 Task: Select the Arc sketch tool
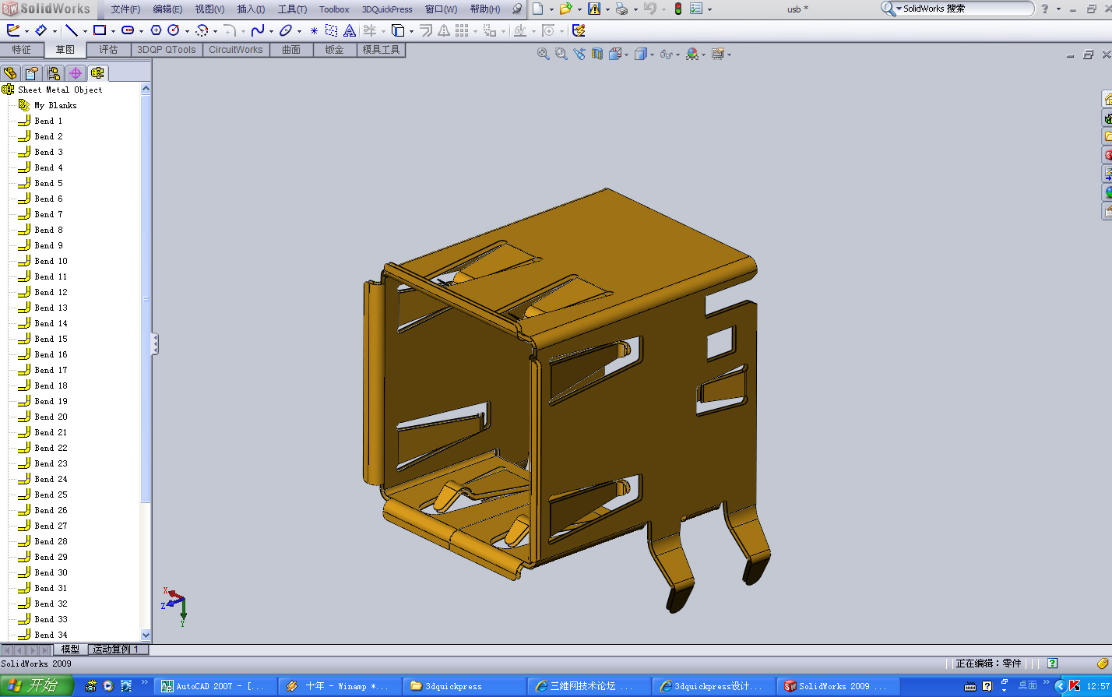pos(202,30)
